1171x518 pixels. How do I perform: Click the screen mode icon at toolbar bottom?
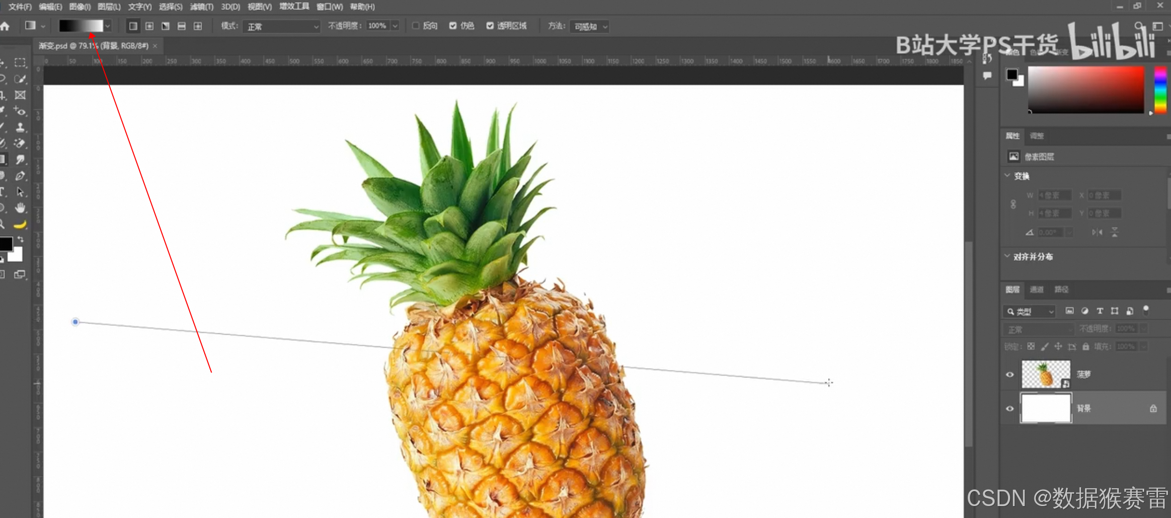[19, 274]
